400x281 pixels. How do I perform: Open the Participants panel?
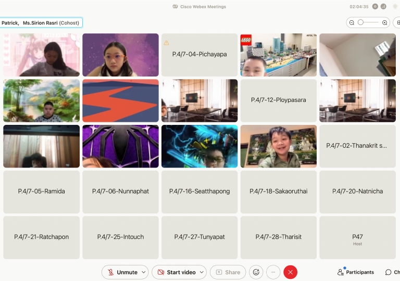point(356,272)
